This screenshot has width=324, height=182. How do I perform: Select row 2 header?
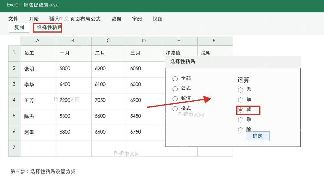14,69
